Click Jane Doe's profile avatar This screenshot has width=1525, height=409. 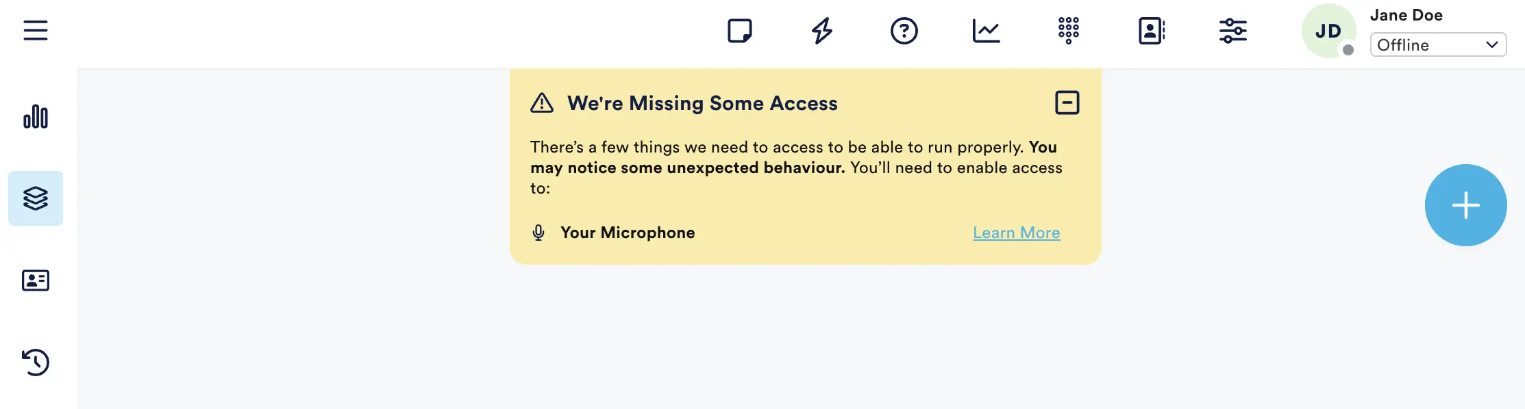[1328, 31]
